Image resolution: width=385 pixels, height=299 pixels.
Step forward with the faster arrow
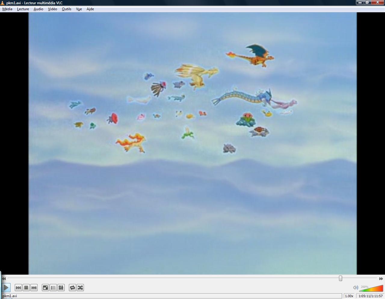click(x=381, y=279)
